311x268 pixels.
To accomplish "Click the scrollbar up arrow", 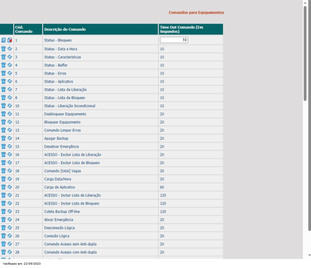I will tap(305, 3).
